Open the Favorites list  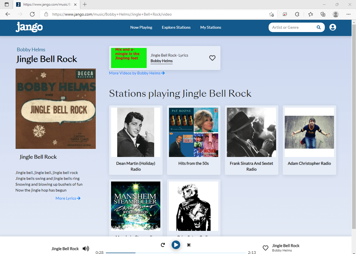click(x=311, y=14)
